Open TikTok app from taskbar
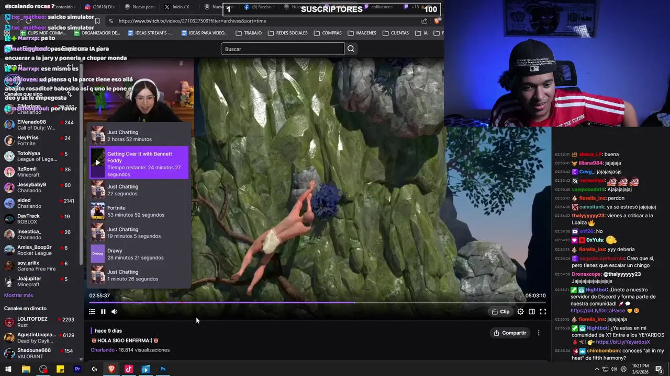 pos(128,369)
